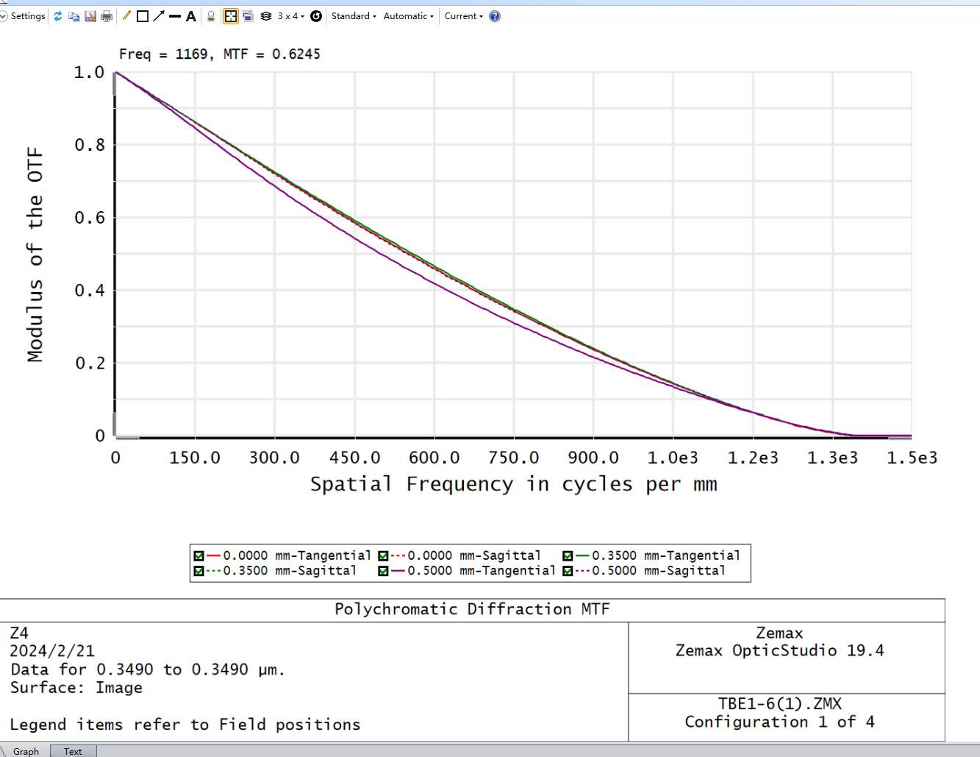Open the Current dropdown
This screenshot has width=980, height=757.
(x=464, y=16)
